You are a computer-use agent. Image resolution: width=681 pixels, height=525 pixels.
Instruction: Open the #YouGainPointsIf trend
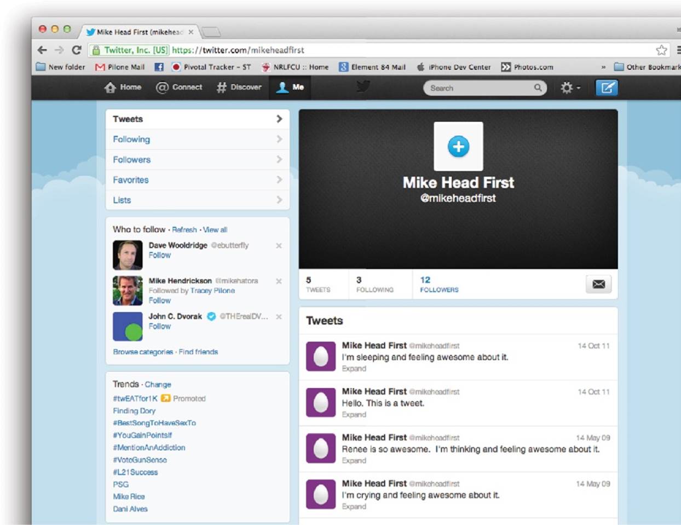click(142, 435)
